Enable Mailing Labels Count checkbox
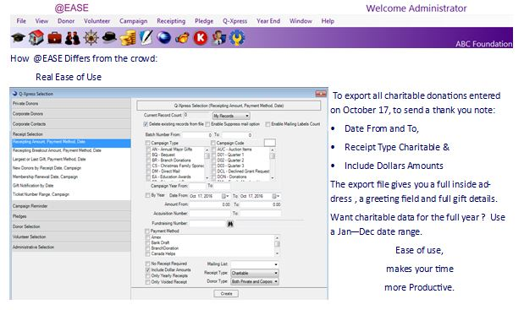Viewport: 524px width, 310px height. pyautogui.click(x=268, y=124)
